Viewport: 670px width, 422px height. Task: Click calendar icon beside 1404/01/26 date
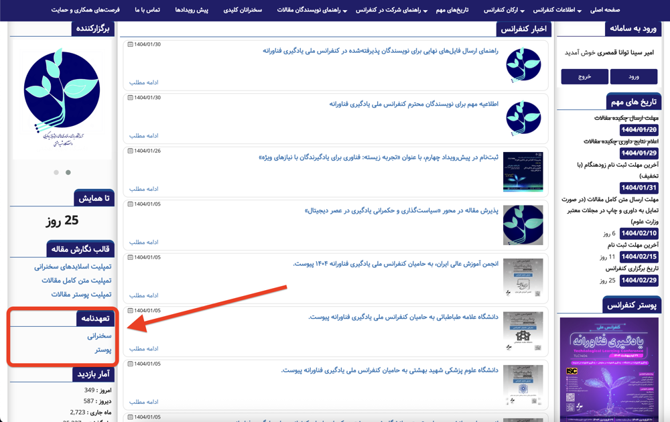click(x=131, y=151)
